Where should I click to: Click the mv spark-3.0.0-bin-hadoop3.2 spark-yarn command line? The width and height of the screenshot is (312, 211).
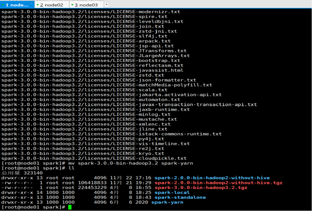pyautogui.click(x=97, y=163)
